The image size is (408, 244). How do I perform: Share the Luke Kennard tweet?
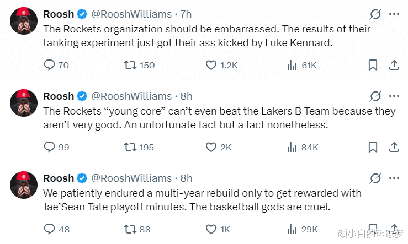(x=394, y=65)
